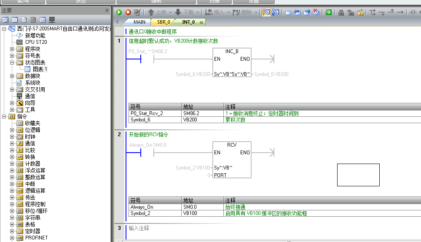Screen dimensions: 421x242
Task: Click the green Run PLC button
Action: (x=119, y=12)
